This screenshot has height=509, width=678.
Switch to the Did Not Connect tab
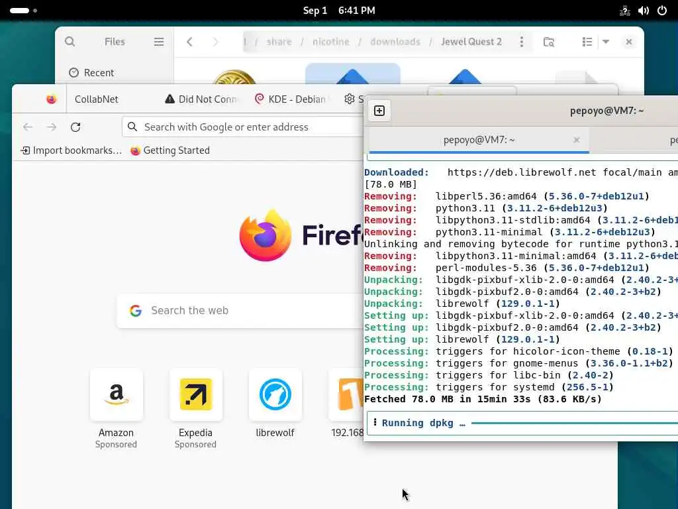click(202, 99)
